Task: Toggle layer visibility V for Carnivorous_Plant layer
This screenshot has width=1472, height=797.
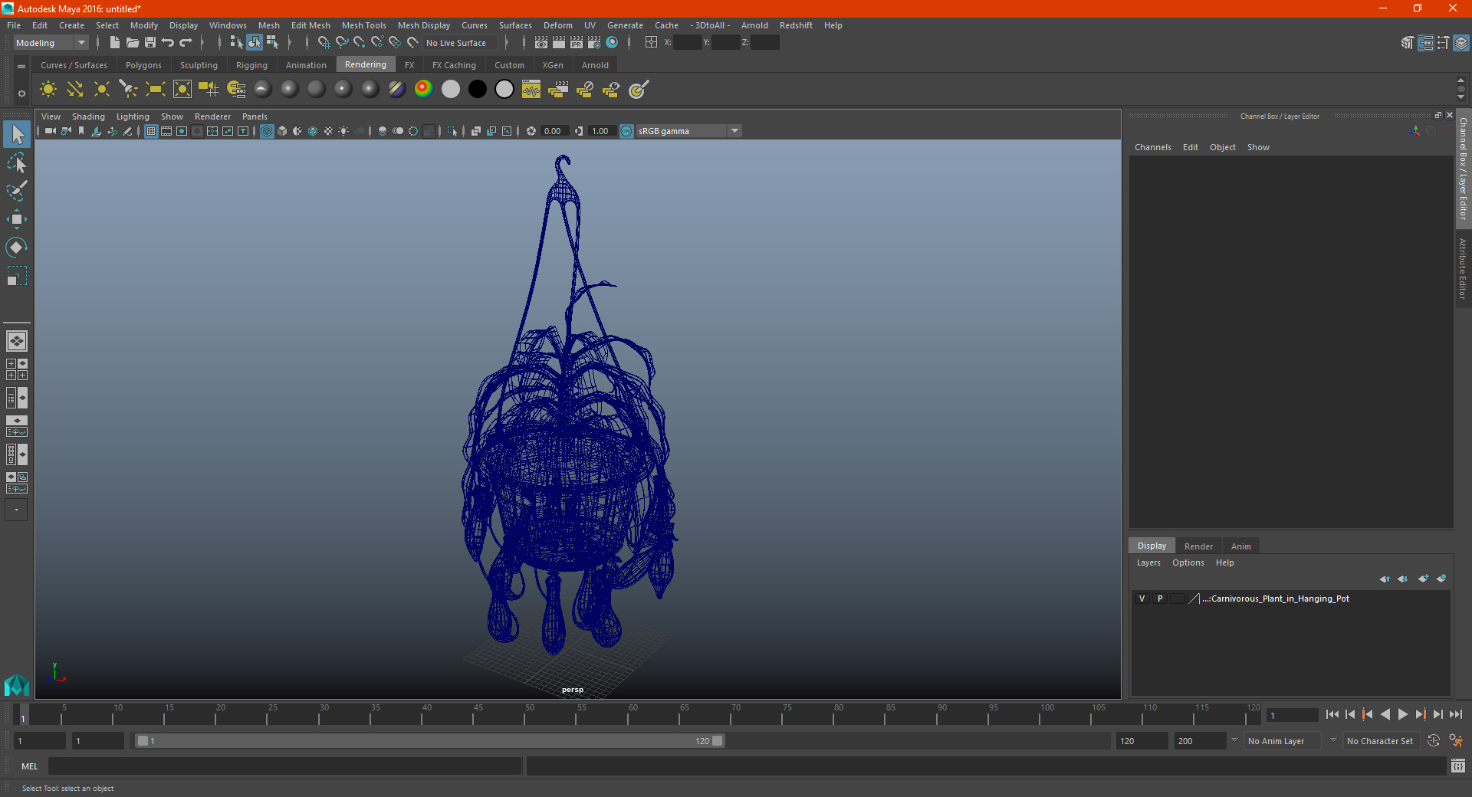Action: (x=1142, y=599)
